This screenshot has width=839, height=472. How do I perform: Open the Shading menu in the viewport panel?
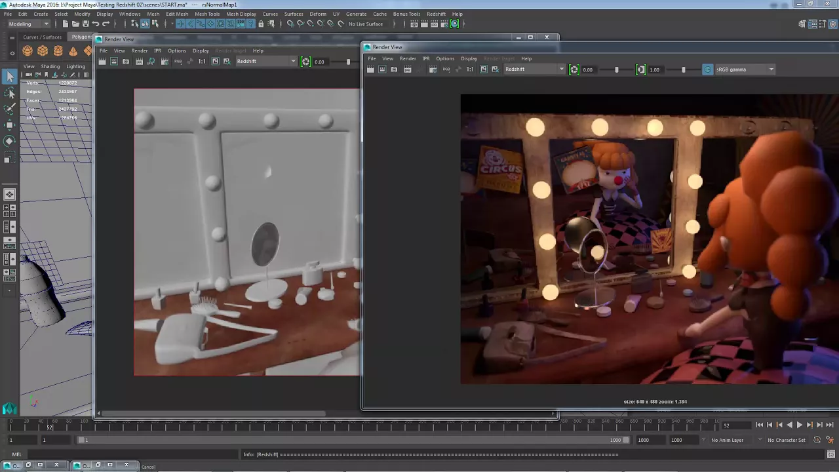coord(50,66)
